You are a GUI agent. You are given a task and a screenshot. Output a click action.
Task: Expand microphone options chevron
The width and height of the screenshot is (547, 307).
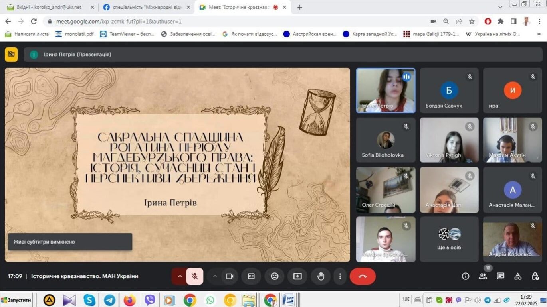coord(180,276)
